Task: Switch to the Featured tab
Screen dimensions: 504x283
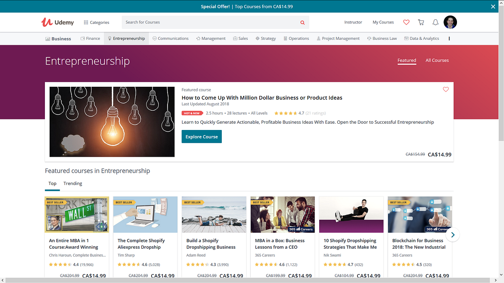Action: [407, 60]
